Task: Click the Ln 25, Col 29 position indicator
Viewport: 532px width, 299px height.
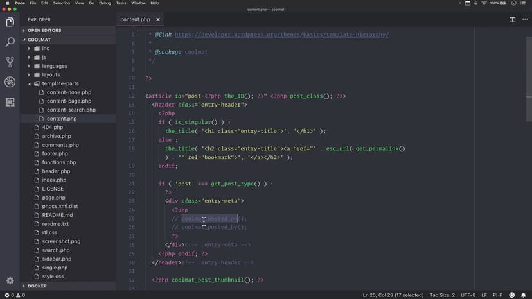Action: (x=393, y=295)
